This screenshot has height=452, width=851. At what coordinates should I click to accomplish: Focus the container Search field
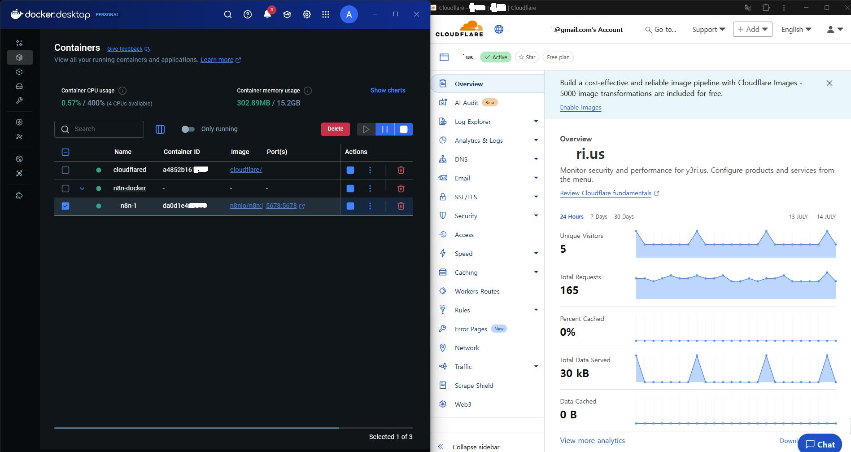(99, 129)
